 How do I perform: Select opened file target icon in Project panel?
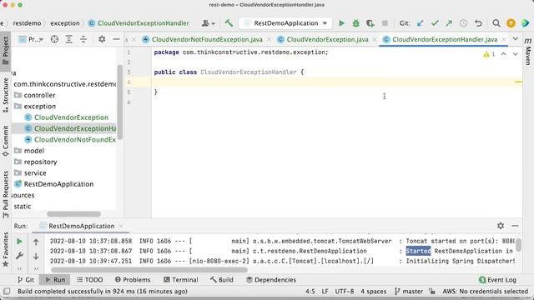click(54, 39)
